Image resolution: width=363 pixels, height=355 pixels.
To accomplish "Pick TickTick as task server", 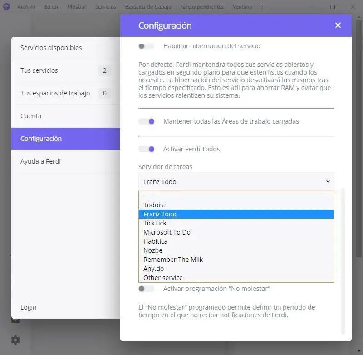I will point(236,223).
